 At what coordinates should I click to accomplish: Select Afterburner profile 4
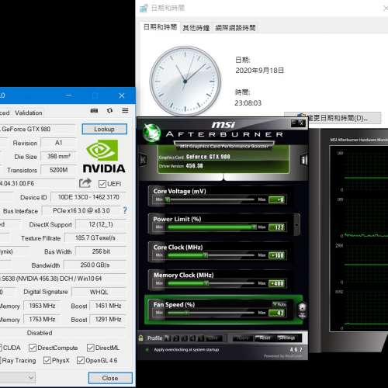pyautogui.click(x=192, y=338)
